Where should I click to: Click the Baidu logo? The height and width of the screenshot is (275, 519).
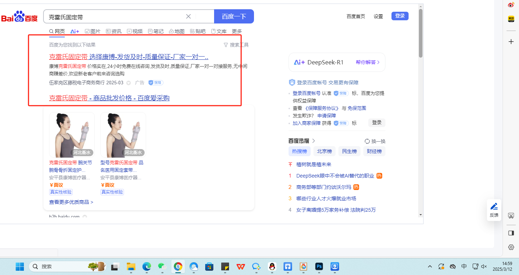pyautogui.click(x=19, y=17)
